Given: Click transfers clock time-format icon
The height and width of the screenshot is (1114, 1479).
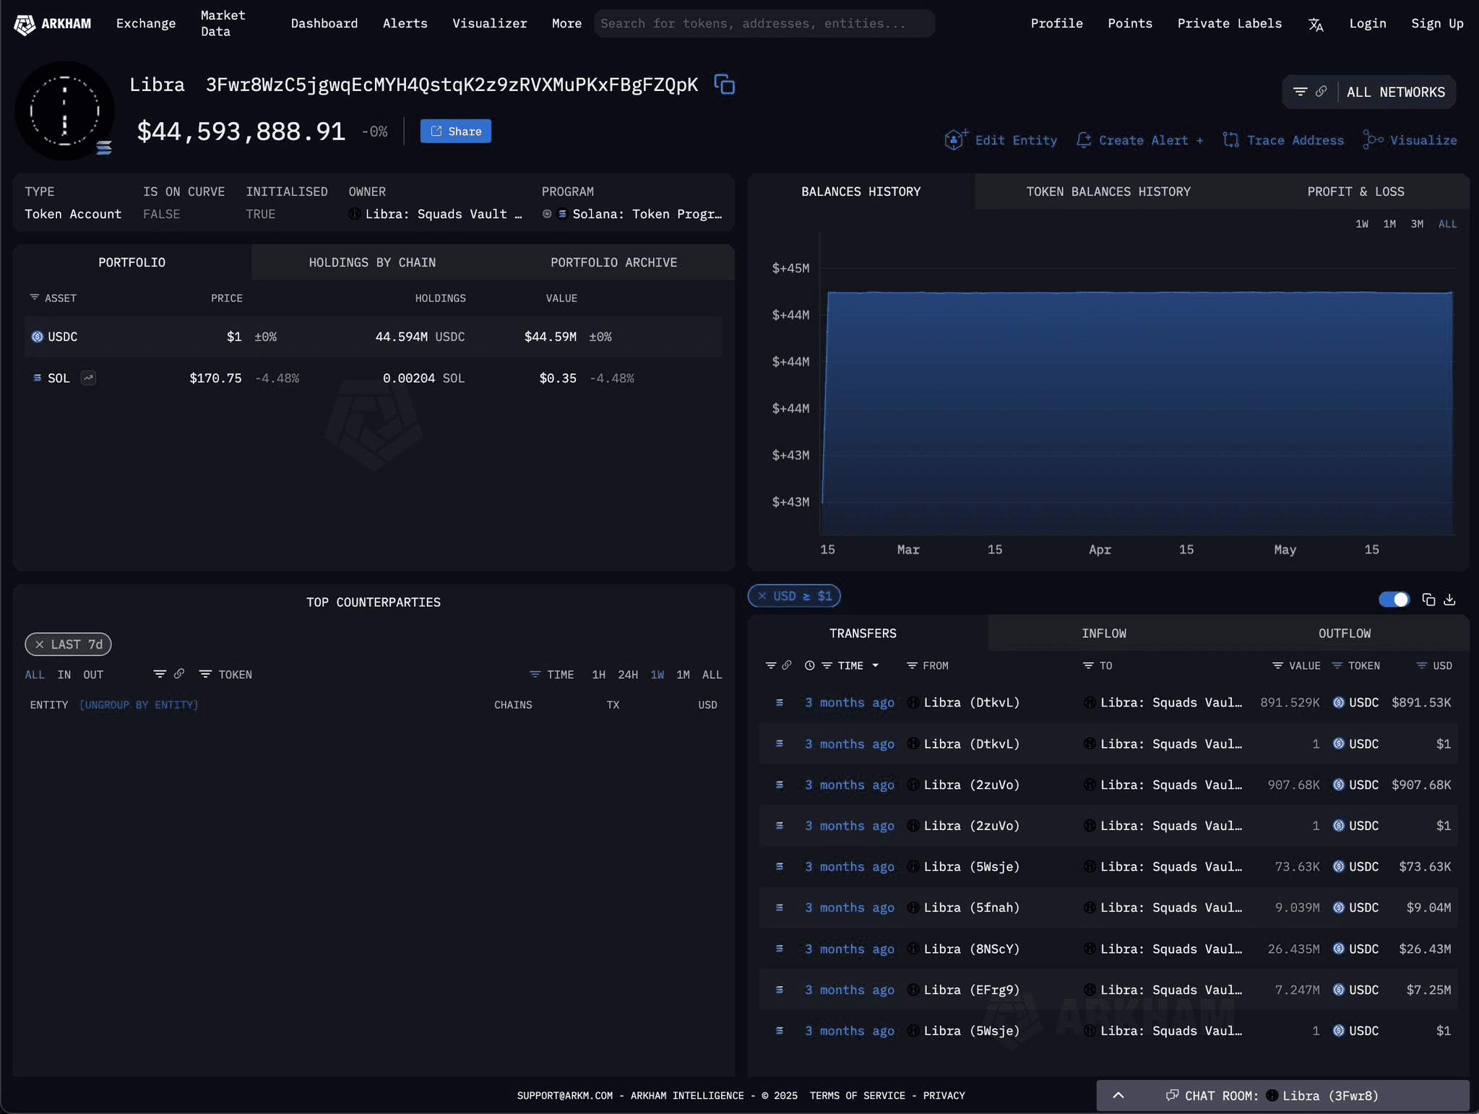Looking at the screenshot, I should [x=809, y=665].
